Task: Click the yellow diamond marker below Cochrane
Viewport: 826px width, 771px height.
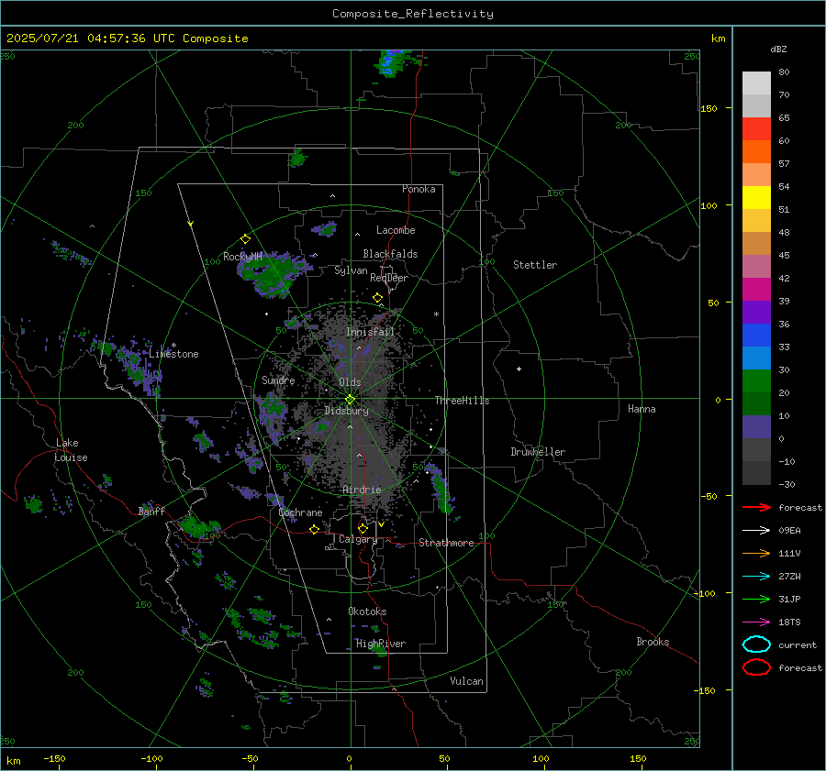Action: click(314, 530)
